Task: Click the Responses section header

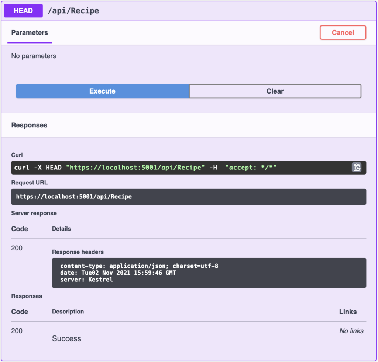Action: 29,125
